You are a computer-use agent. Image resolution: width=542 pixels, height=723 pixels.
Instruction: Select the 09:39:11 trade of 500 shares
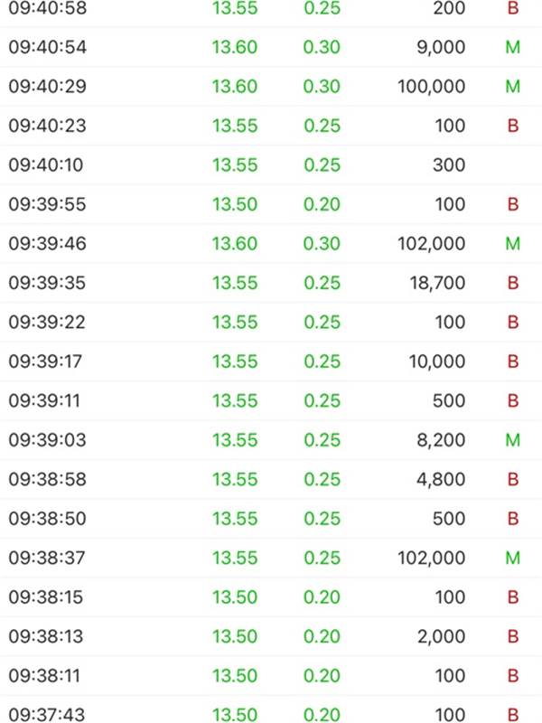271,400
